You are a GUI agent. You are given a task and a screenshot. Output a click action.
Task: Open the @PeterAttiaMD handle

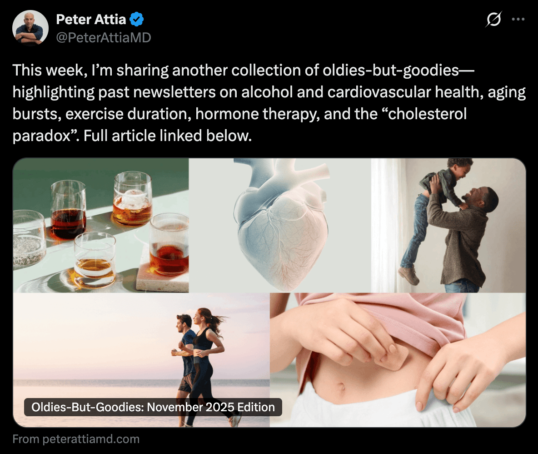point(104,38)
